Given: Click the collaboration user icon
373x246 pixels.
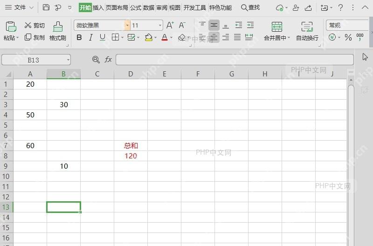Looking at the screenshot, I should (x=296, y=8).
